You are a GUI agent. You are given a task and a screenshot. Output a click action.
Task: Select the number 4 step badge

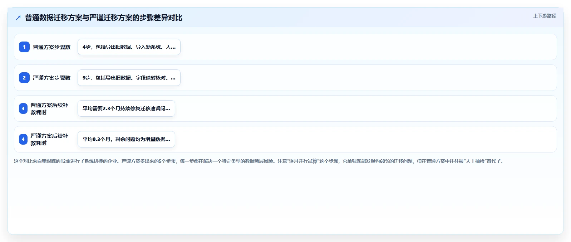click(23, 139)
